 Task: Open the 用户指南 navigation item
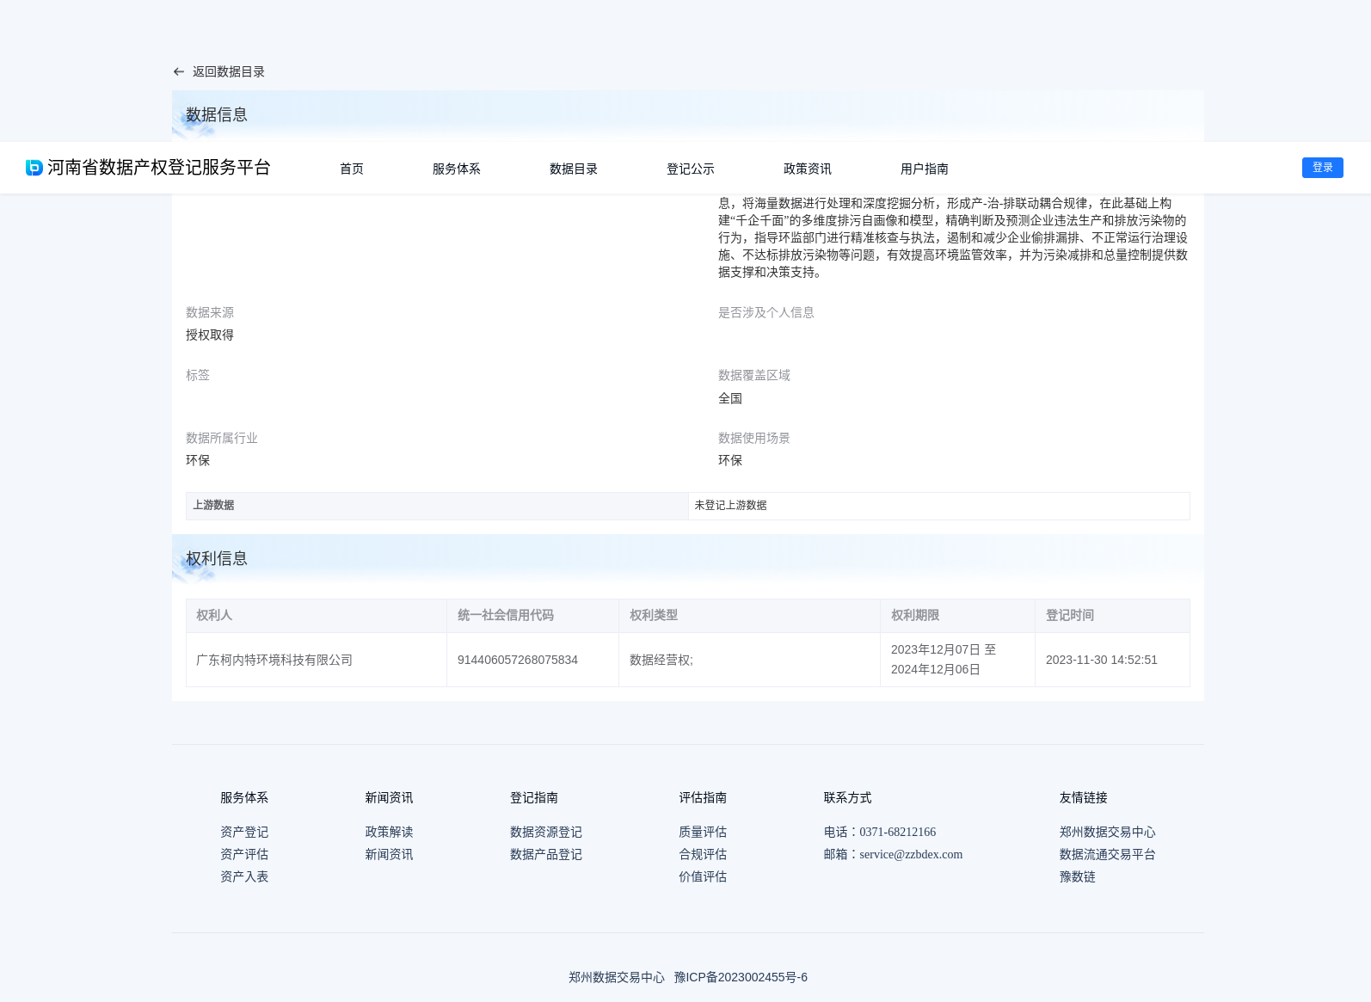925,169
